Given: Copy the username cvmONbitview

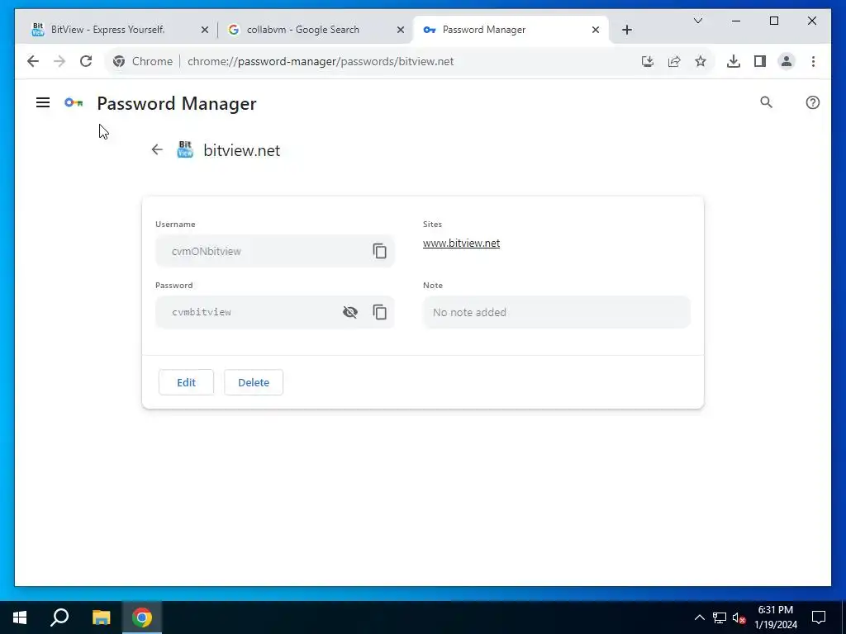Looking at the screenshot, I should [x=380, y=251].
